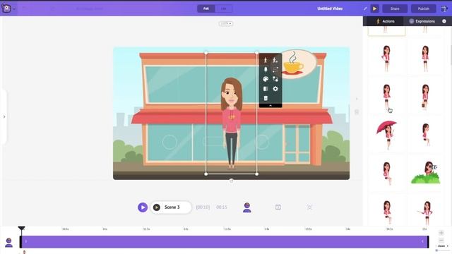The width and height of the screenshot is (452, 254).
Task: Open the Animaker logo menu
Action: pos(6,8)
